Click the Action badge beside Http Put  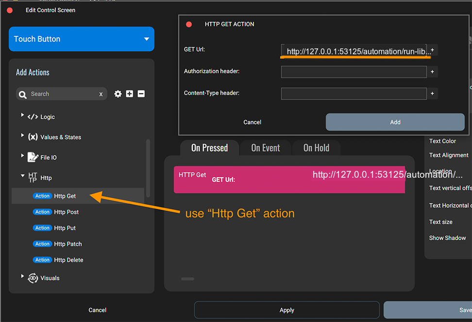42,228
